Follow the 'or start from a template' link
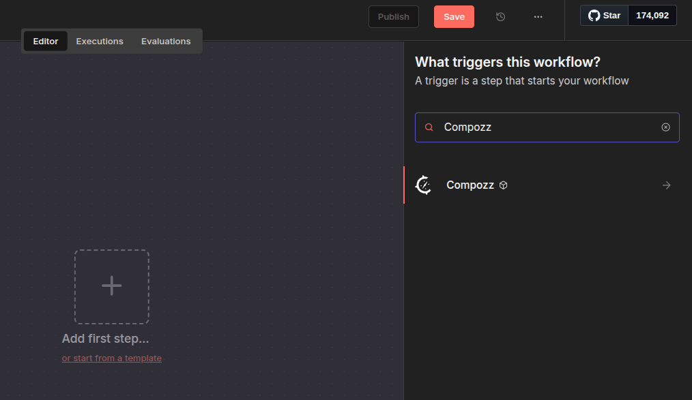 pyautogui.click(x=112, y=358)
